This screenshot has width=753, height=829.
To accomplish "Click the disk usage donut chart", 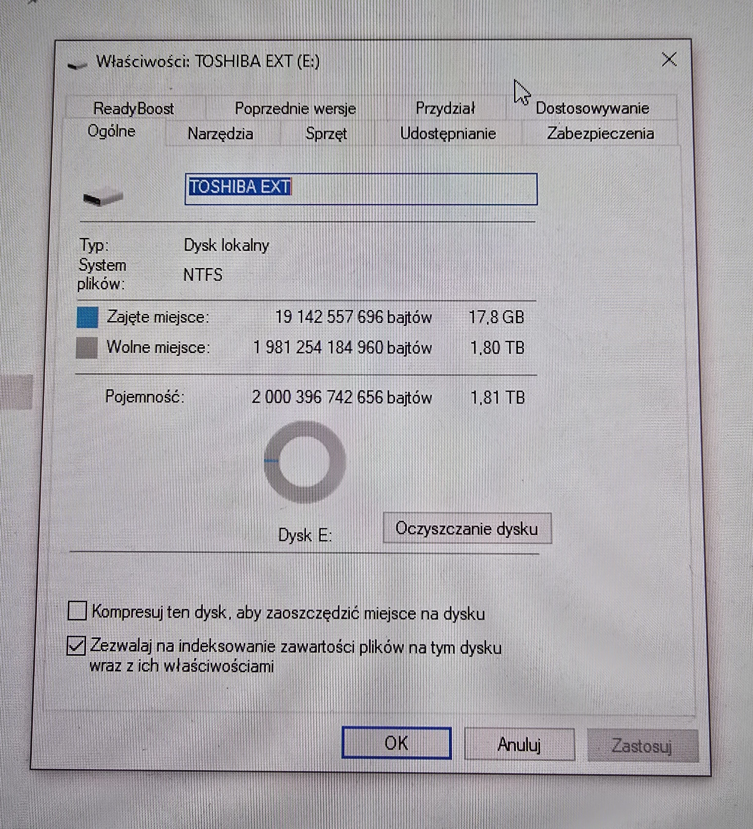I will coord(305,461).
